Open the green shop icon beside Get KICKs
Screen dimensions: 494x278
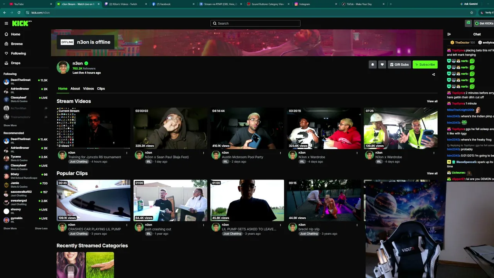tap(468, 23)
